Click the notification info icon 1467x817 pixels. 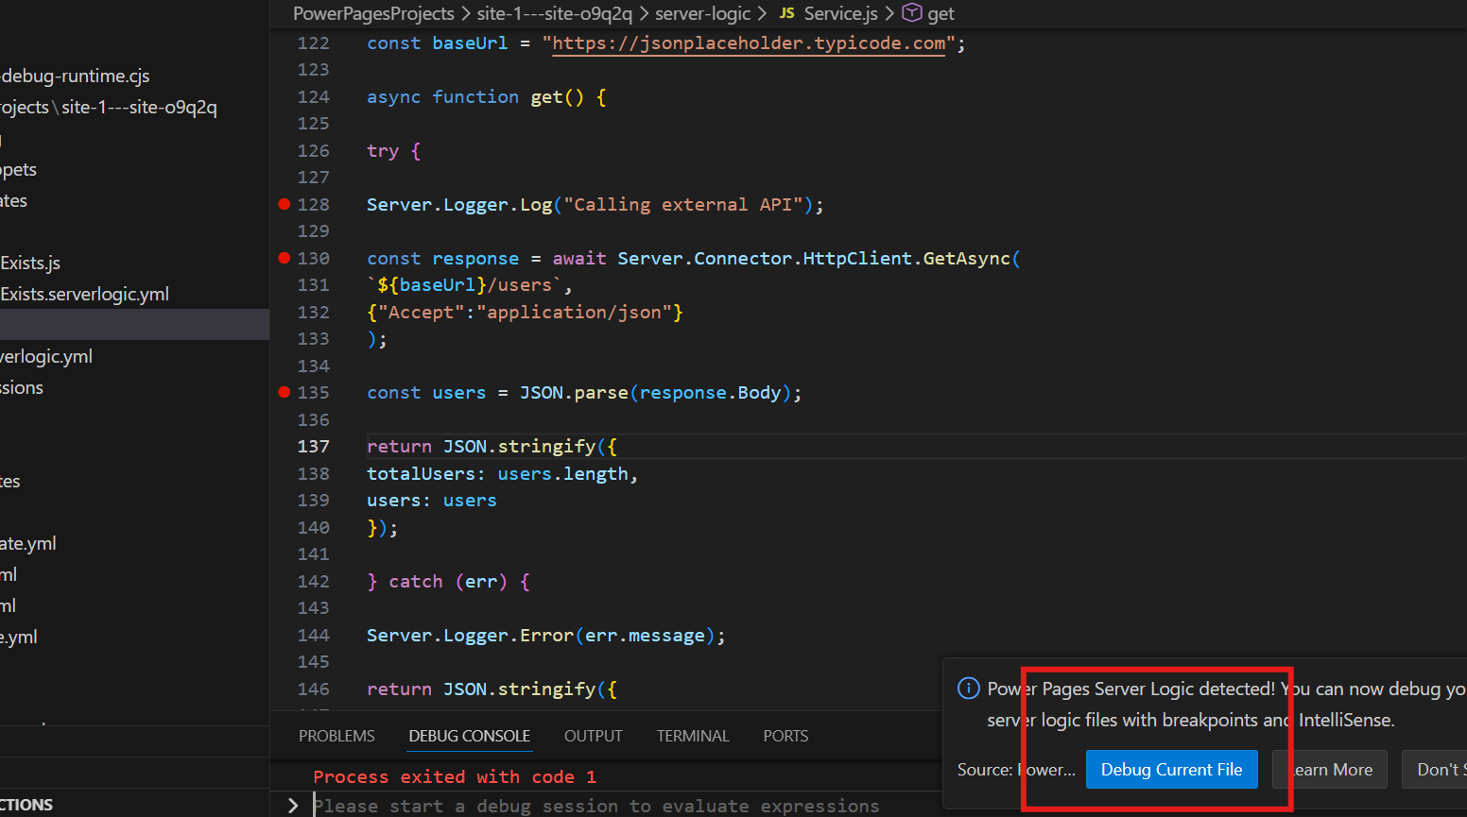pos(968,689)
